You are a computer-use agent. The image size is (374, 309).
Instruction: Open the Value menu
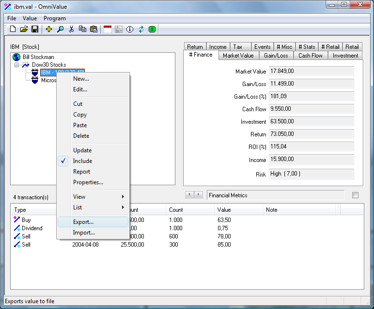tap(30, 18)
